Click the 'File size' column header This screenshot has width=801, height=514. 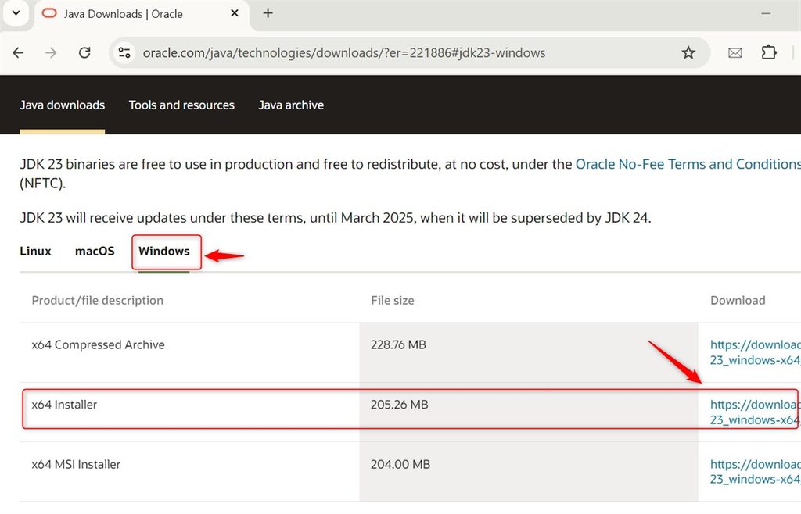point(393,300)
